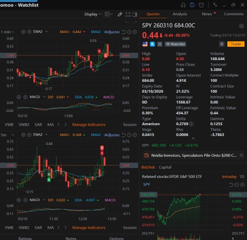Click Session under the 5m chart
This screenshot has width=247, height=240.
click(130, 228)
